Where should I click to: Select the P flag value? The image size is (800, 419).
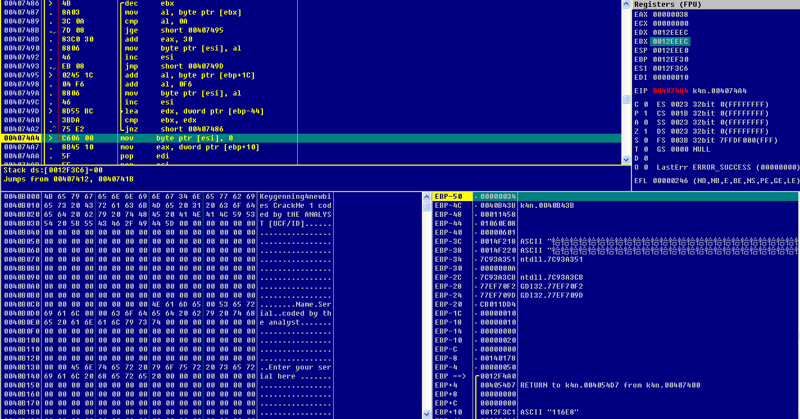tap(646, 113)
